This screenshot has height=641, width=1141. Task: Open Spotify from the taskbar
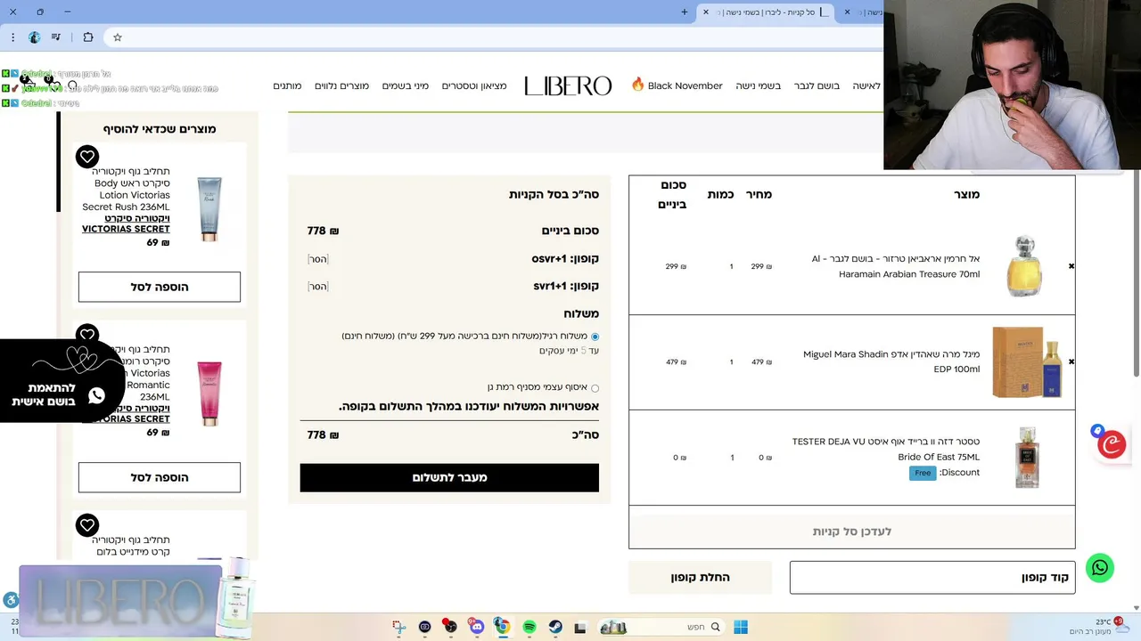click(529, 627)
